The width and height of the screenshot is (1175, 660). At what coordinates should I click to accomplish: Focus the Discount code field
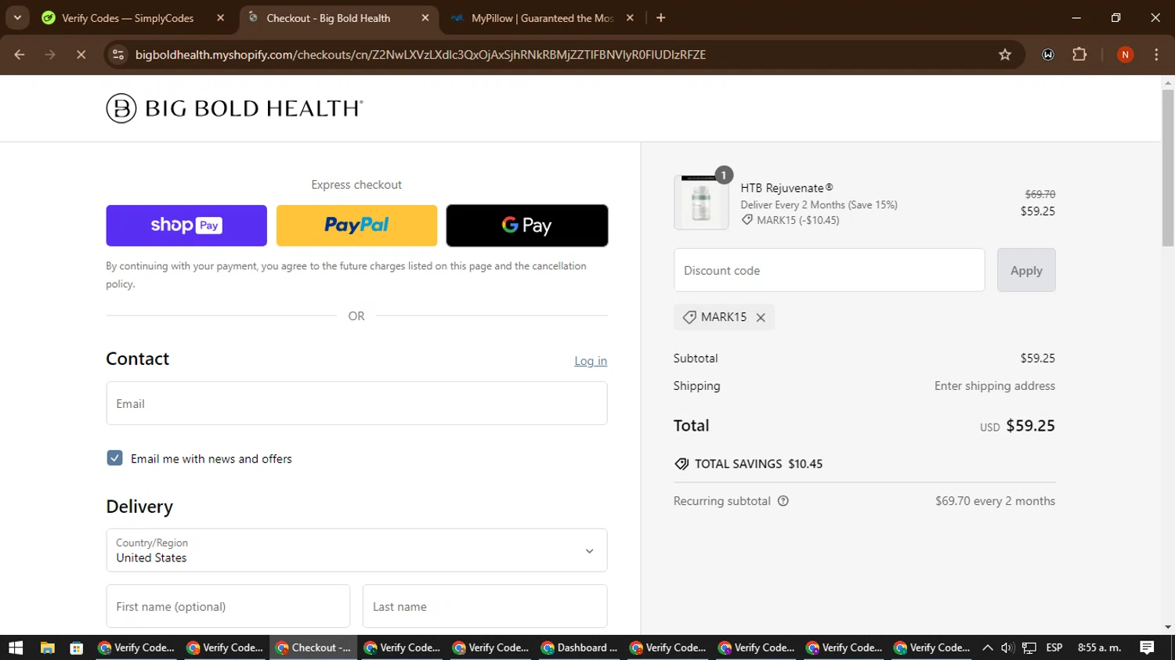click(x=829, y=270)
